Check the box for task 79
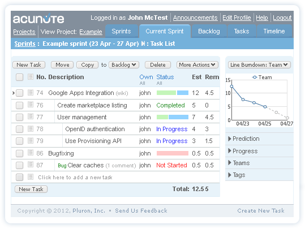 [19, 141]
